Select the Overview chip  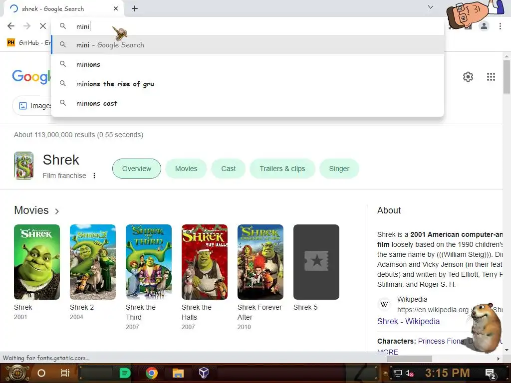coord(137,169)
